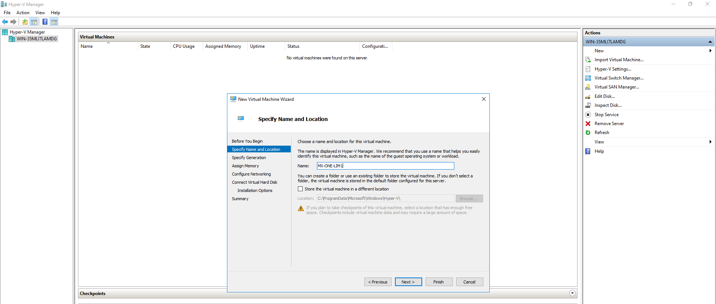The height and width of the screenshot is (304, 716).
Task: Click the Back arrow in the toolbar
Action: [5, 22]
